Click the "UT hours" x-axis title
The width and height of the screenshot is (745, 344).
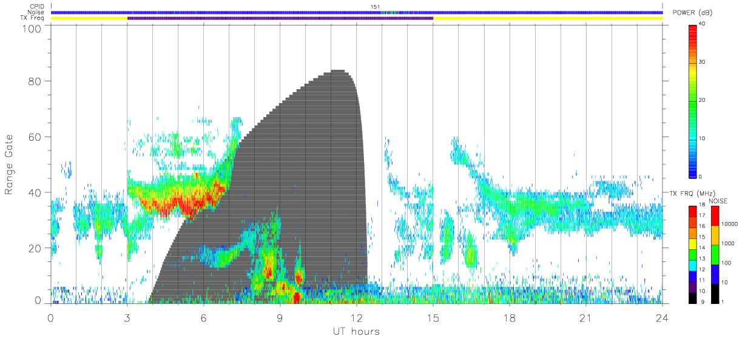click(356, 331)
